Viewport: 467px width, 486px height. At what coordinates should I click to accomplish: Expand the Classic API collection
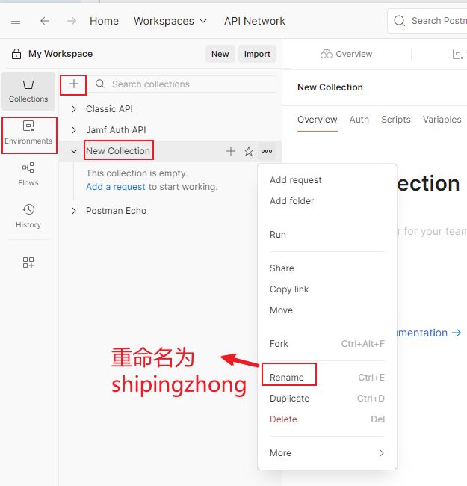[x=74, y=109]
